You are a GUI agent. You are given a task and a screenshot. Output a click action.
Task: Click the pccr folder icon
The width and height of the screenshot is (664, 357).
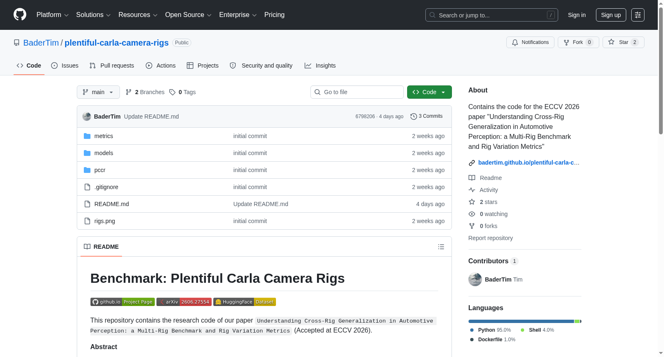click(x=87, y=170)
